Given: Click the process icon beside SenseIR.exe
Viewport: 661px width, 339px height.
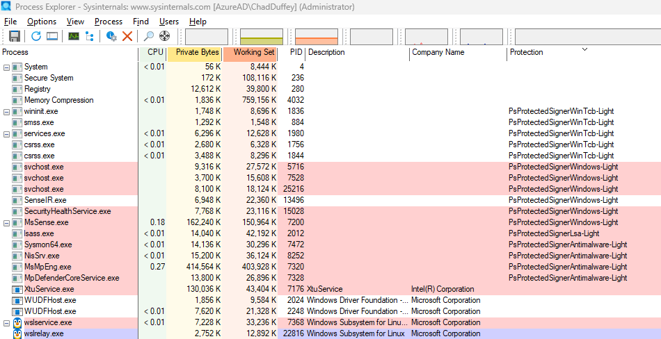Looking at the screenshot, I should pos(17,201).
